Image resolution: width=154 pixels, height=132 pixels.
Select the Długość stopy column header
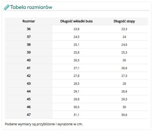tap(124, 21)
